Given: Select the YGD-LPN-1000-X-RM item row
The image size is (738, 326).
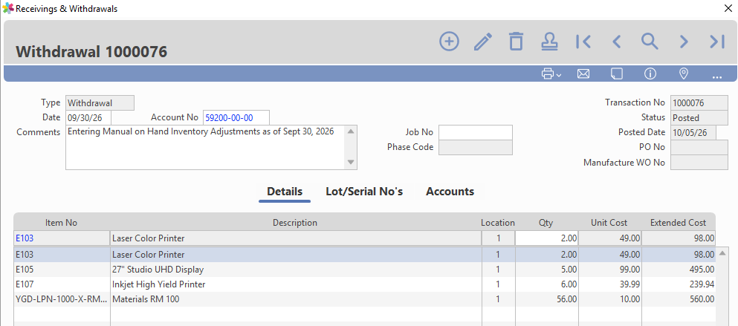Looking at the screenshot, I should point(365,299).
